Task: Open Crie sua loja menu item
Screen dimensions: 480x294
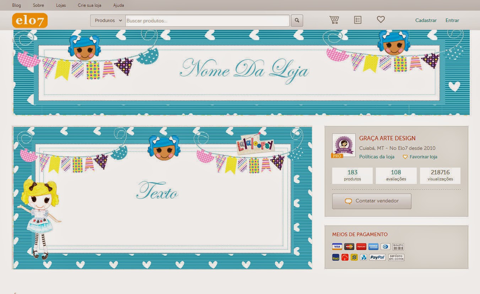Action: point(90,5)
